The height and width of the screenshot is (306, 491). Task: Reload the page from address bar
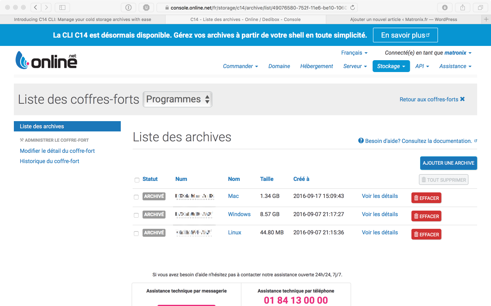click(352, 8)
